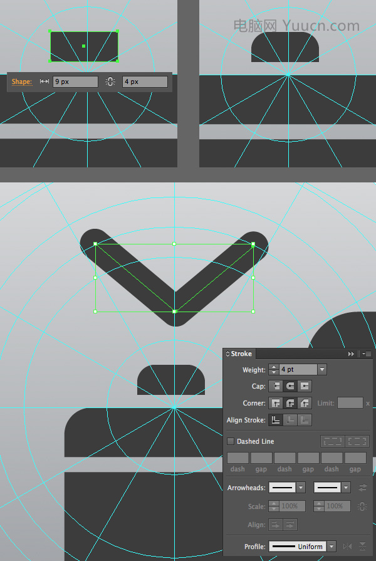This screenshot has width=376, height=561.
Task: Click the align dashes to corners icon
Action: coord(357,441)
